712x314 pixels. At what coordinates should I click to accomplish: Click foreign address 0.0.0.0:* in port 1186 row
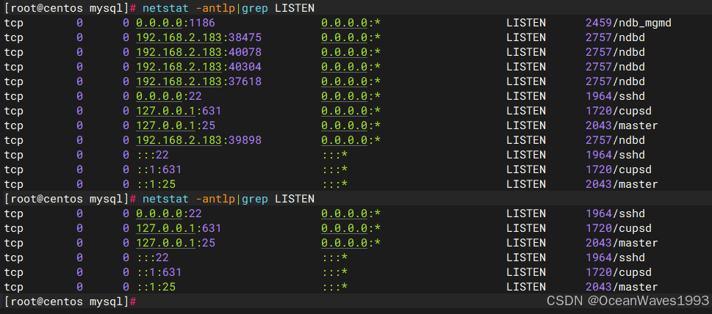[x=350, y=23]
